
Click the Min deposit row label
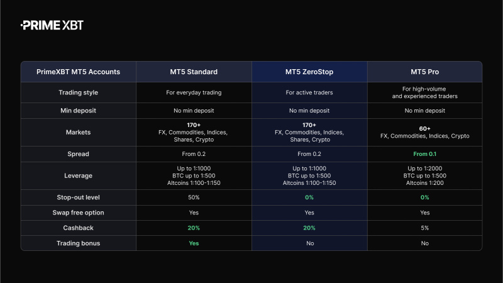[x=79, y=111]
